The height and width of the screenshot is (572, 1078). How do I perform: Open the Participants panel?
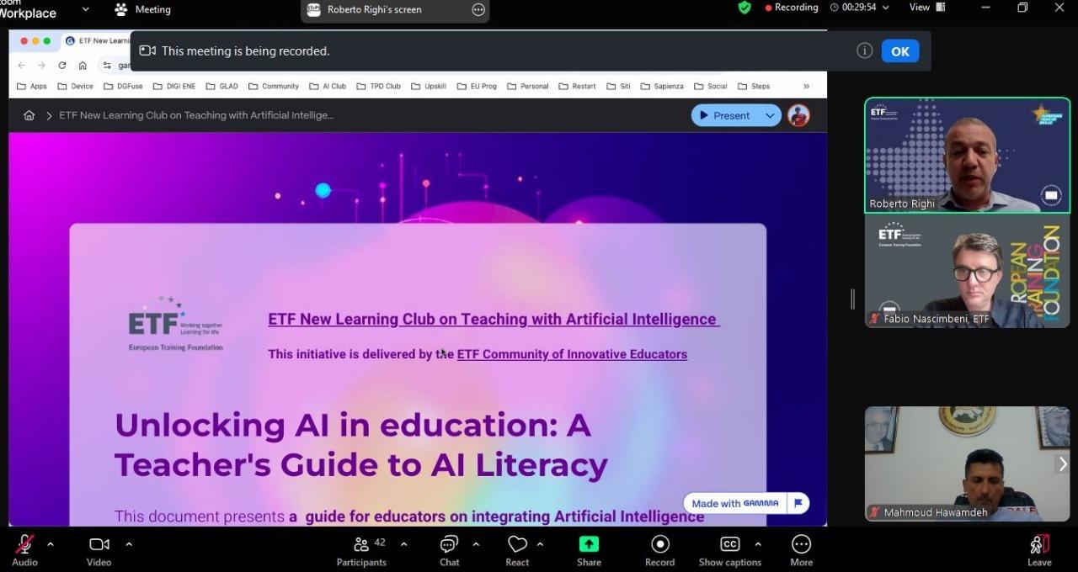pos(362,550)
